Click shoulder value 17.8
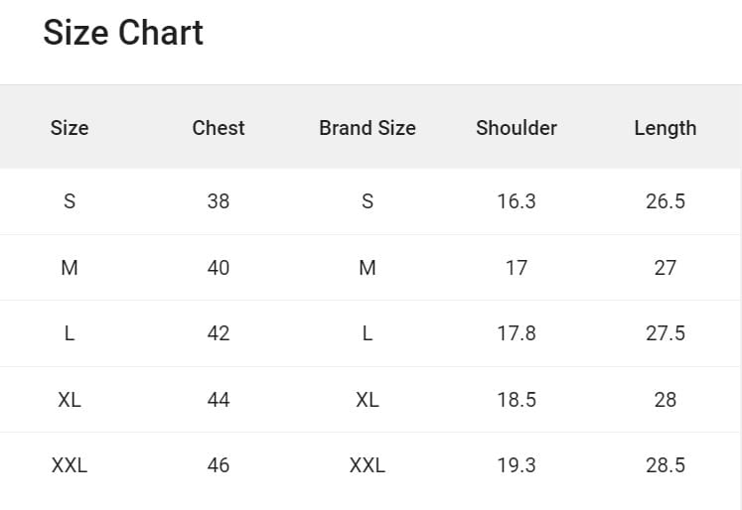 click(x=517, y=333)
